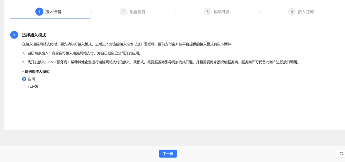Image resolution: width=345 pixels, height=162 pixels.
Task: Click the 选择接入模式 heading
Action: (x=34, y=35)
